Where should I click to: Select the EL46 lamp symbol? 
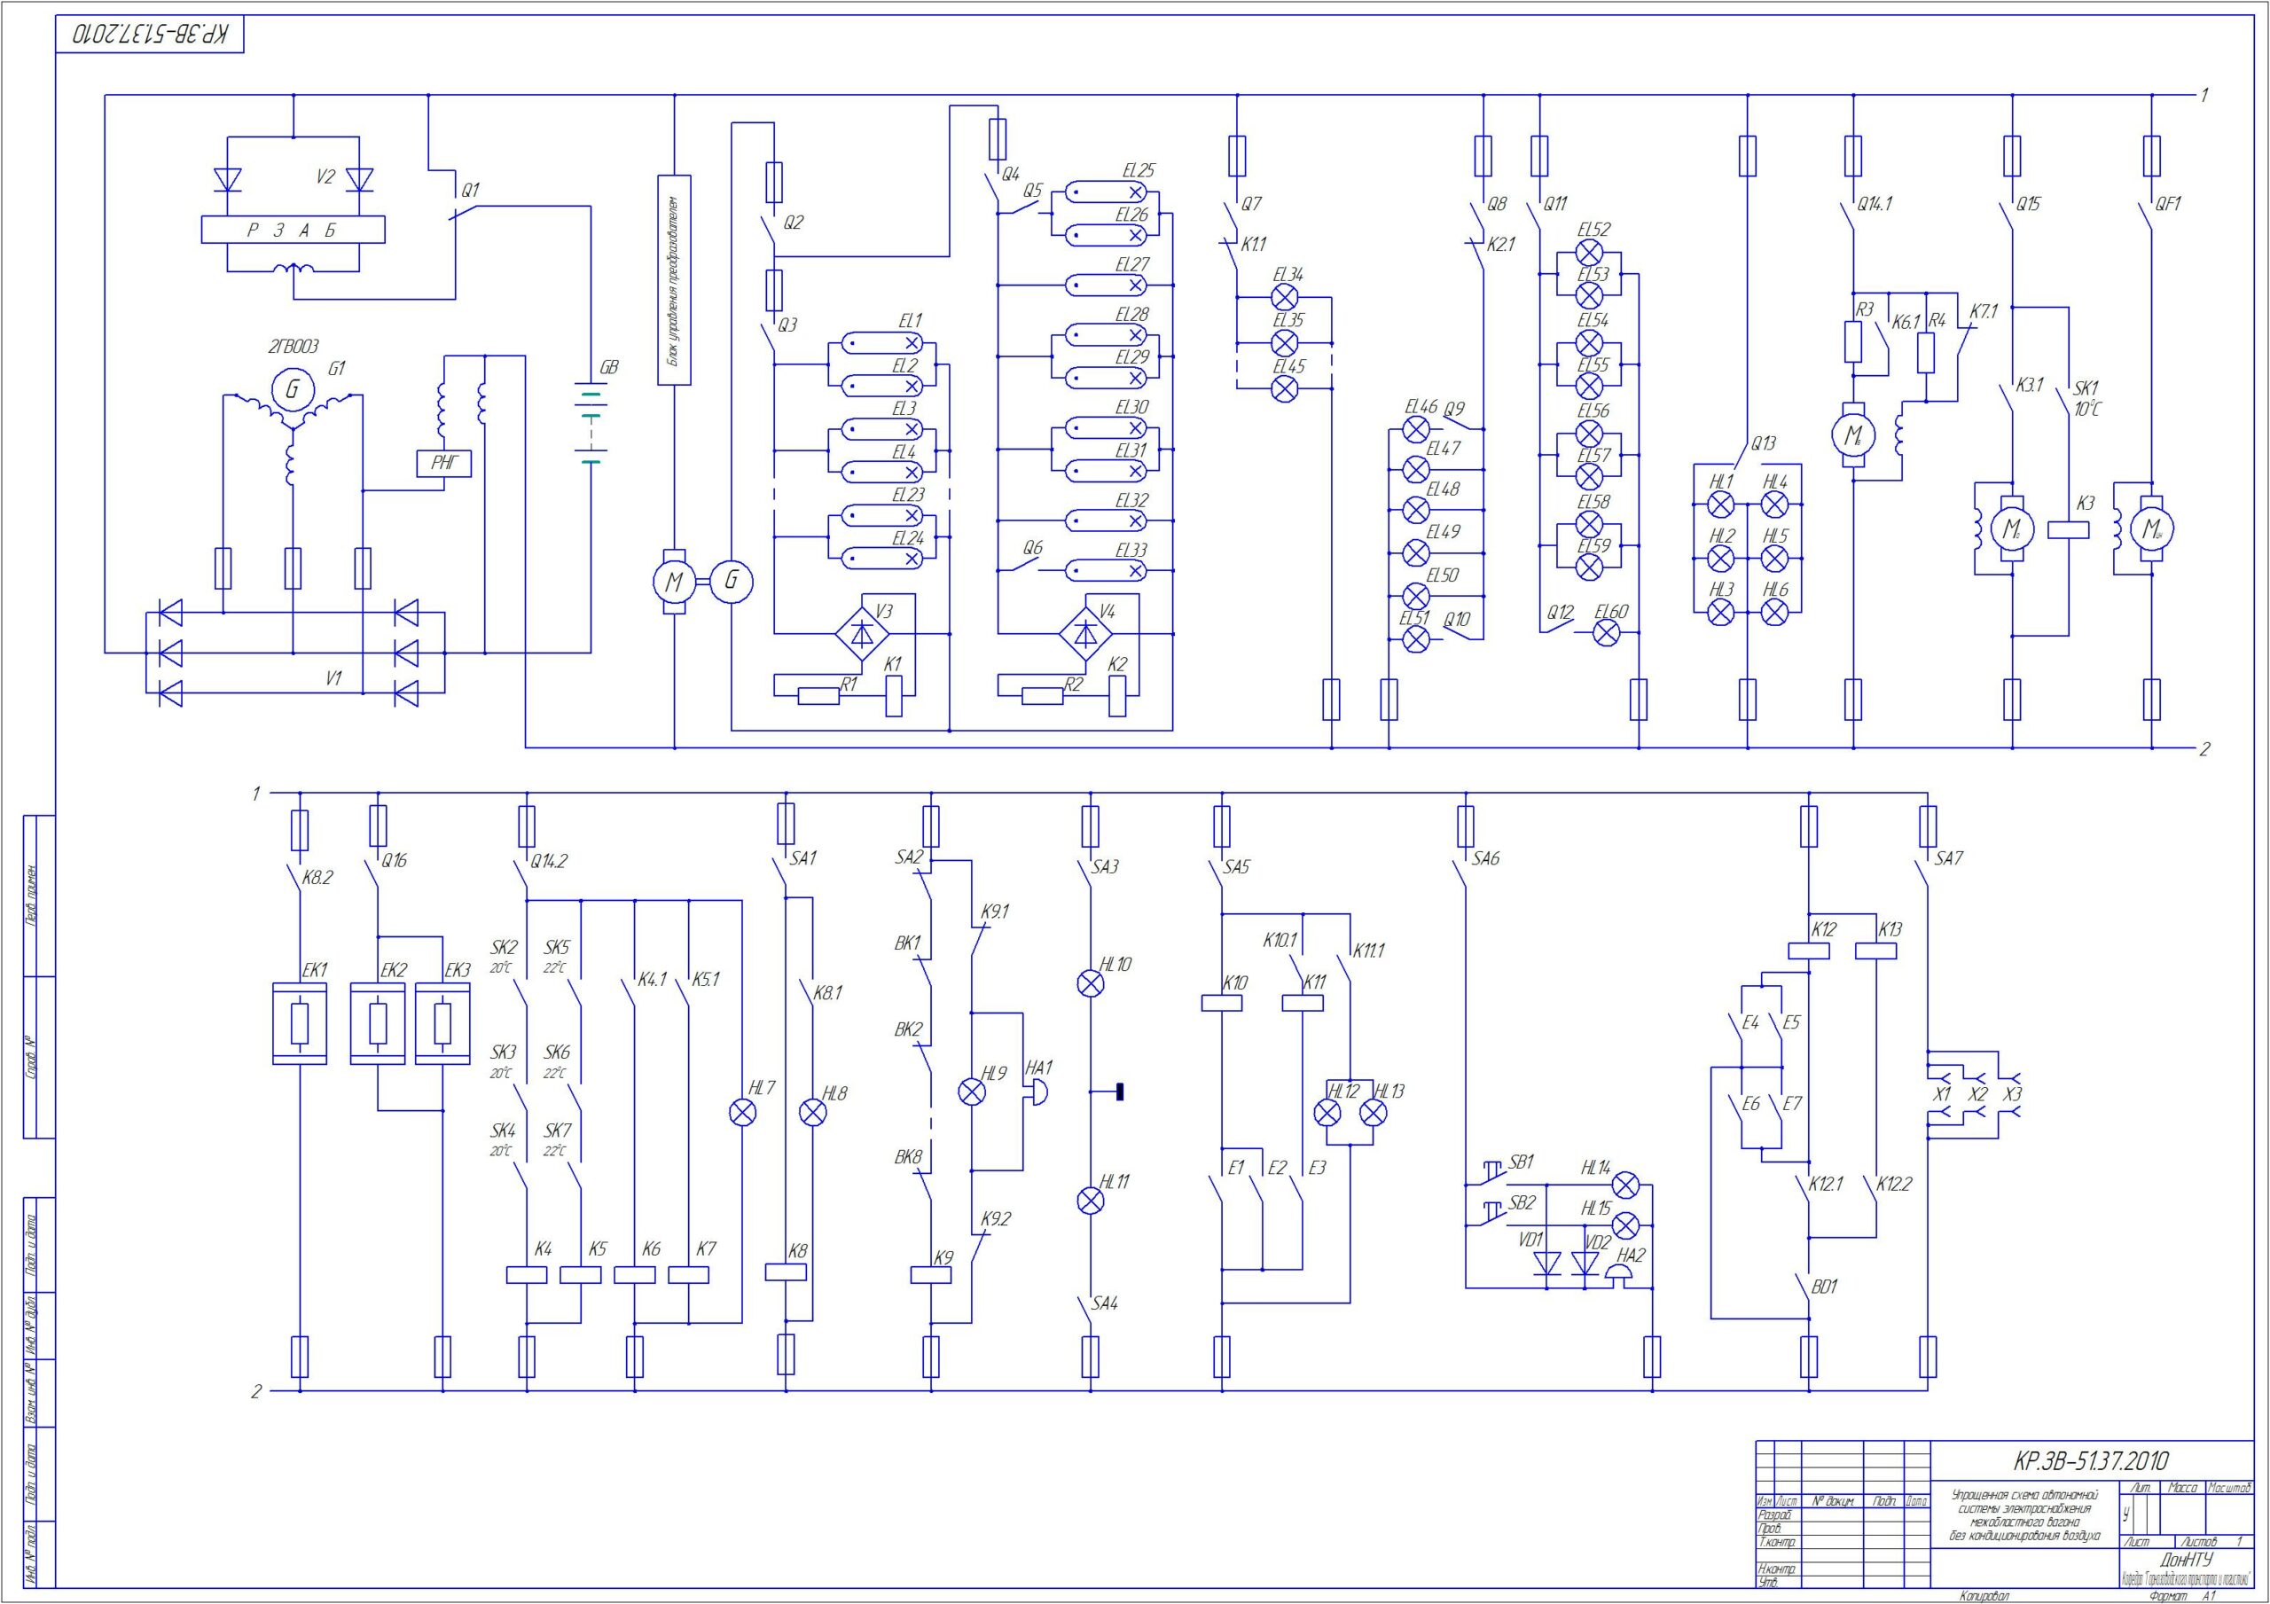click(1417, 429)
